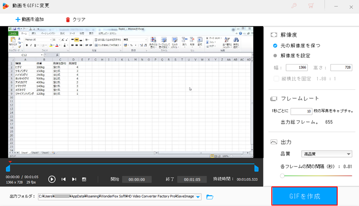Click the interval value 0.01
Image resolution: width=359 pixels, height=206 pixels.
point(347,167)
